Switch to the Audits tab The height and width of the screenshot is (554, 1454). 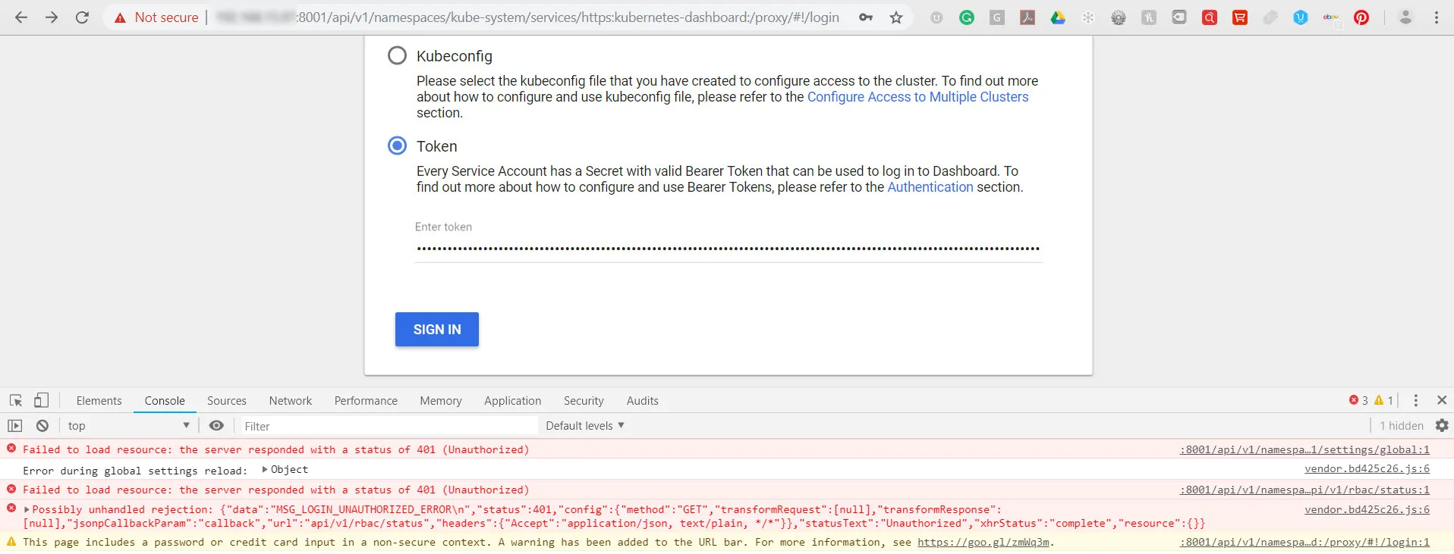[643, 401]
